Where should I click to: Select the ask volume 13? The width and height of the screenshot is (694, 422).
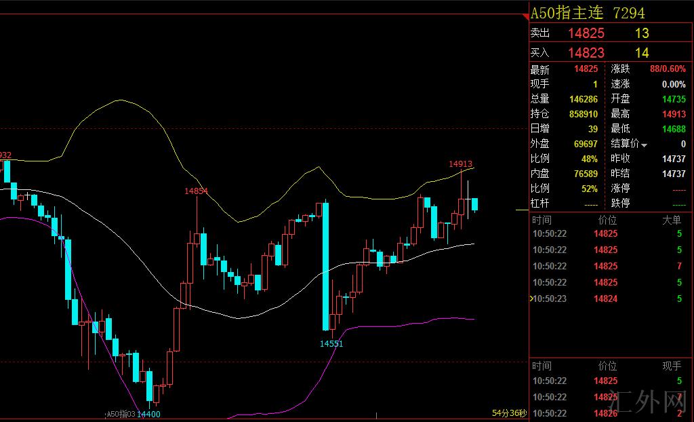(642, 33)
